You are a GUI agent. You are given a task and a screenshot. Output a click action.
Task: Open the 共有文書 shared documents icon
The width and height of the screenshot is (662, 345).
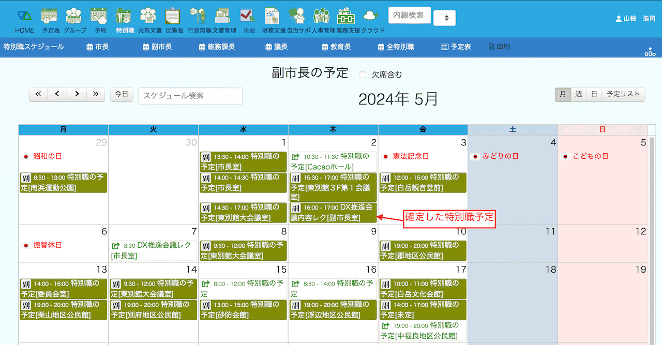[149, 17]
